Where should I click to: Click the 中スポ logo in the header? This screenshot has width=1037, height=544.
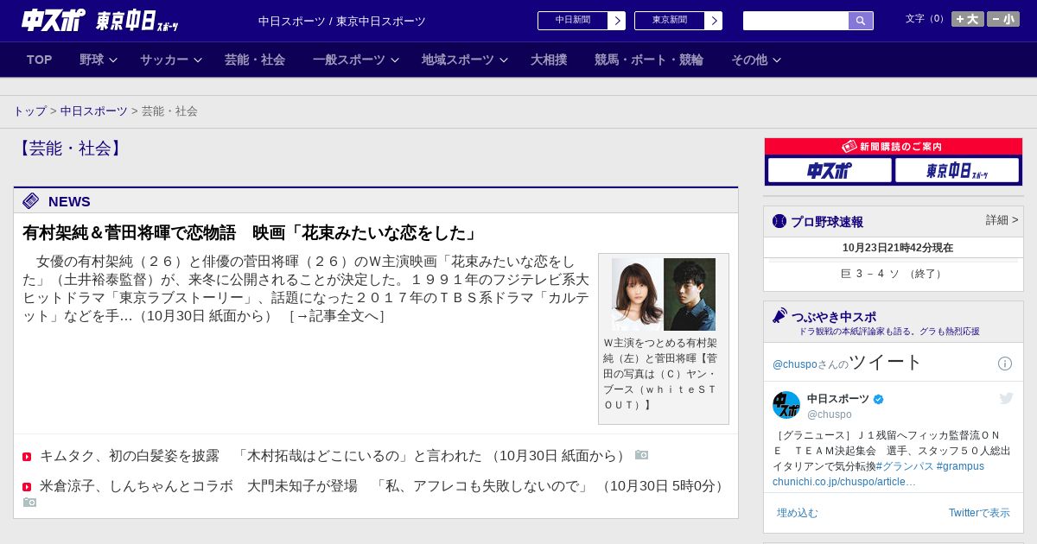[54, 20]
